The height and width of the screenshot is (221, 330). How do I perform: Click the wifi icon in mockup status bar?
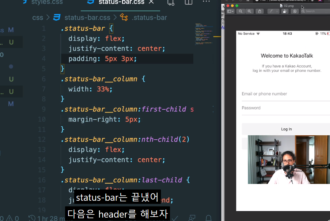[258, 34]
